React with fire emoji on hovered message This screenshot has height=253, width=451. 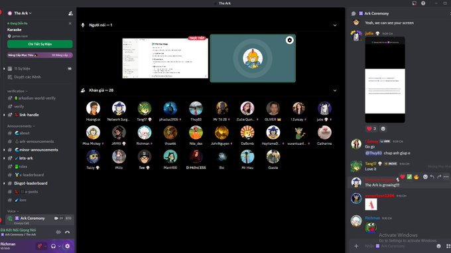tap(417, 177)
